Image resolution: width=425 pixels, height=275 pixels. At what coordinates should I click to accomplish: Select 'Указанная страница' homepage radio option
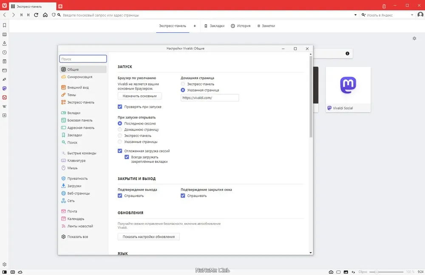click(183, 90)
